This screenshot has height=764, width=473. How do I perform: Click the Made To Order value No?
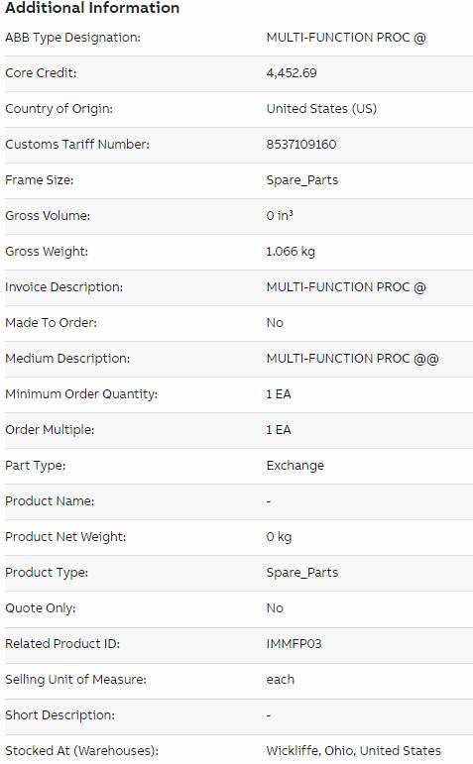[275, 323]
